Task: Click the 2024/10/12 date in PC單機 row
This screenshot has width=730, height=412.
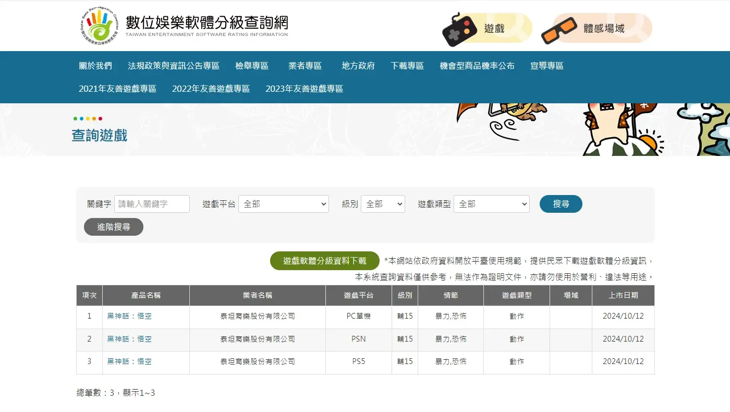Action: (623, 316)
